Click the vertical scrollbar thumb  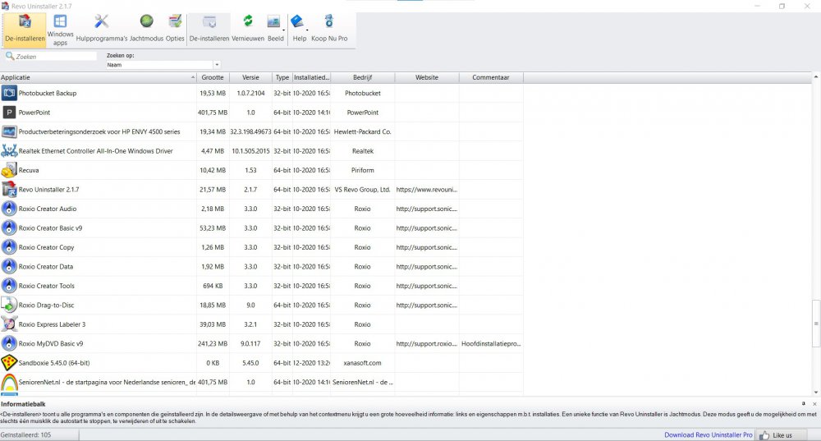coord(815,323)
